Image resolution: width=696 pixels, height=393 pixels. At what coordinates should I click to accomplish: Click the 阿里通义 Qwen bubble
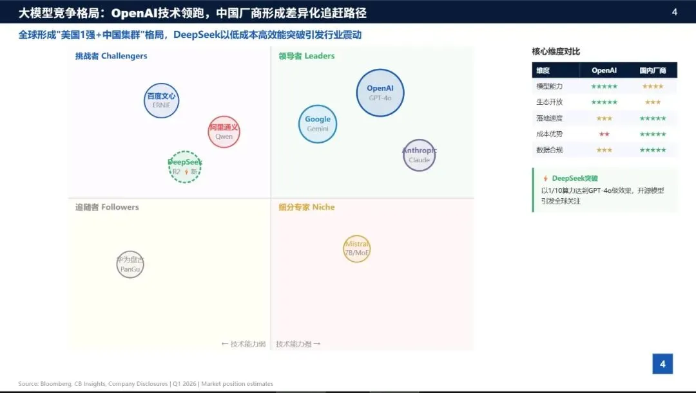tap(224, 132)
